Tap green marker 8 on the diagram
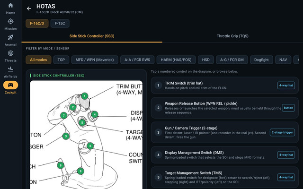Viewport: 303px width, 189px height. 61,165
